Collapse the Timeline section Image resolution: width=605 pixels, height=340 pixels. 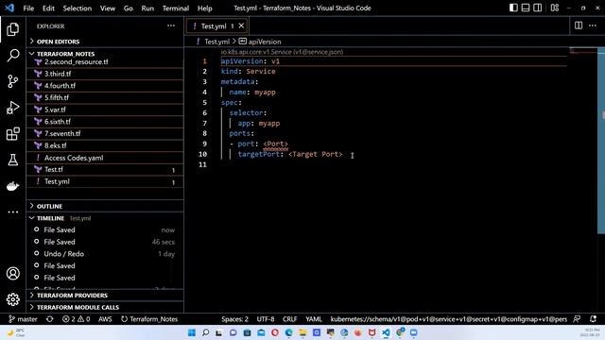(105, 218)
